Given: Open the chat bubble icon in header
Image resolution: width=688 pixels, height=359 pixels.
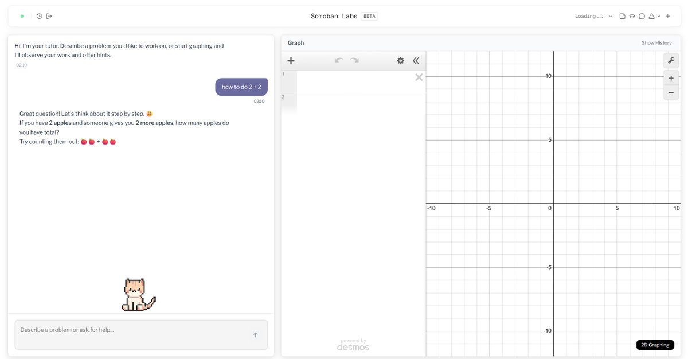Looking at the screenshot, I should tap(642, 16).
